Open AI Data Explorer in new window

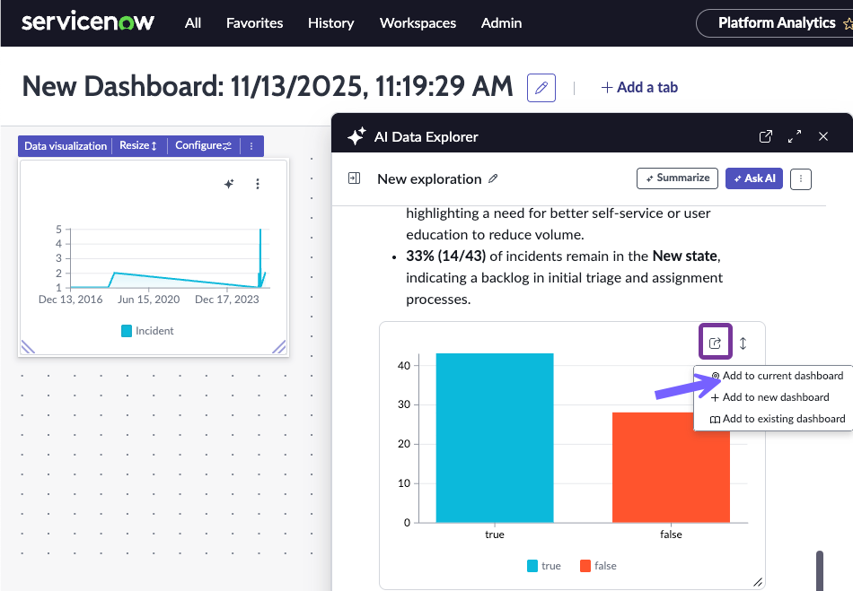765,136
